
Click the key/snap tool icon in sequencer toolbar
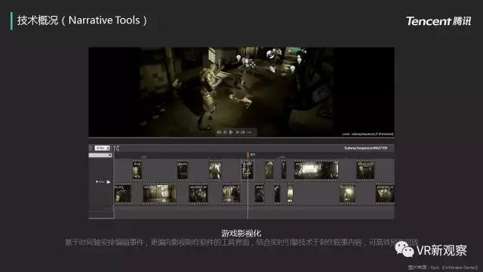[116, 148]
